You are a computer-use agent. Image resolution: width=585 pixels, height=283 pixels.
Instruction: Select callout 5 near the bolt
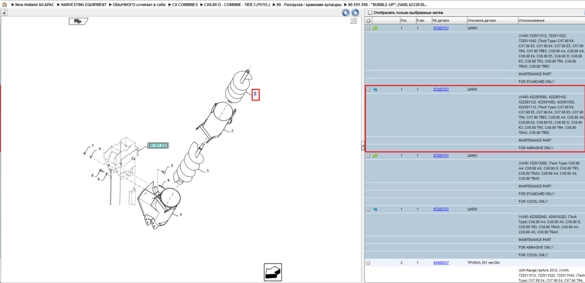[x=172, y=165]
